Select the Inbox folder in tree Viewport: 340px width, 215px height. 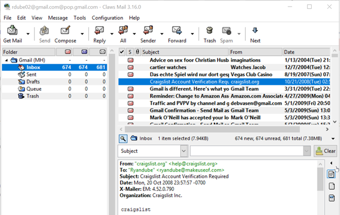[54, 67]
